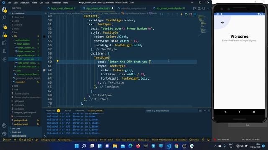Click Debug my code in status bar
The height and width of the screenshot is (150, 268).
tap(48, 140)
